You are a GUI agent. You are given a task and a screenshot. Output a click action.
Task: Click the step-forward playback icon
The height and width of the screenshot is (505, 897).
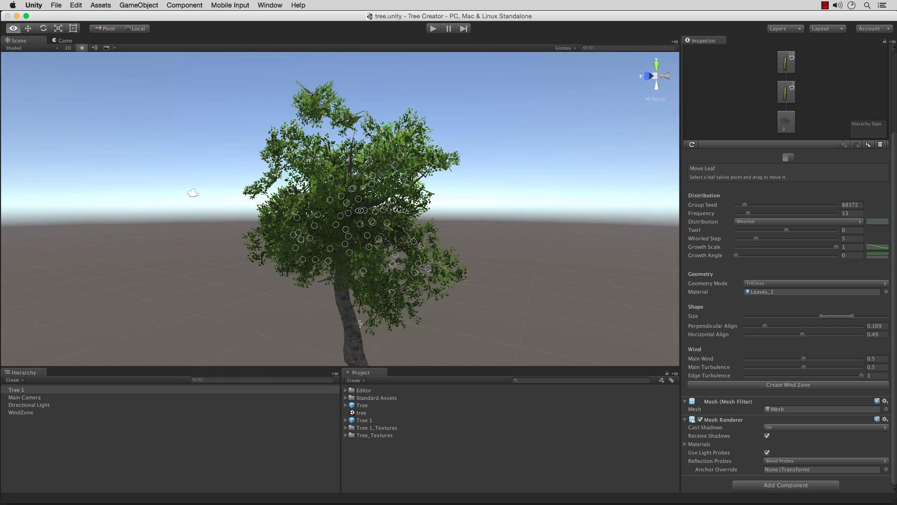click(463, 29)
